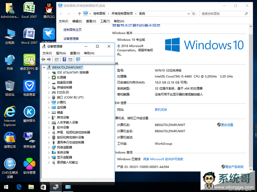Click 控制面板主页 in the sidebar

tap(72, 30)
